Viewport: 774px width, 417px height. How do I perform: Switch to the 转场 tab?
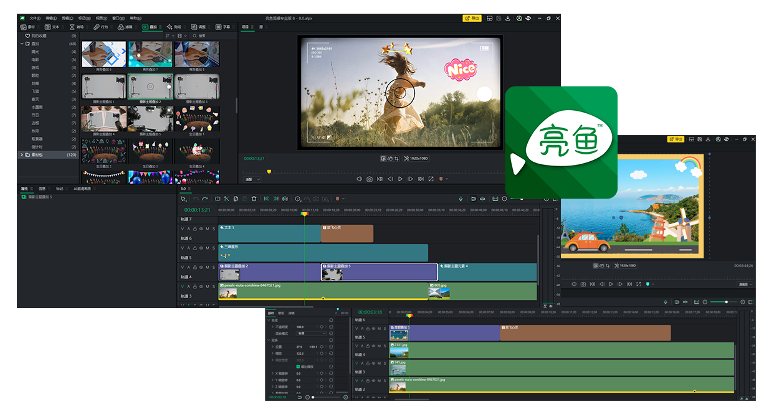tap(77, 27)
